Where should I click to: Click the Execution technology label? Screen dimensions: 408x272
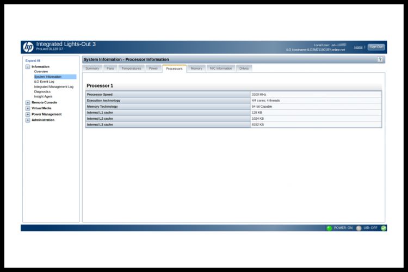tap(103, 101)
